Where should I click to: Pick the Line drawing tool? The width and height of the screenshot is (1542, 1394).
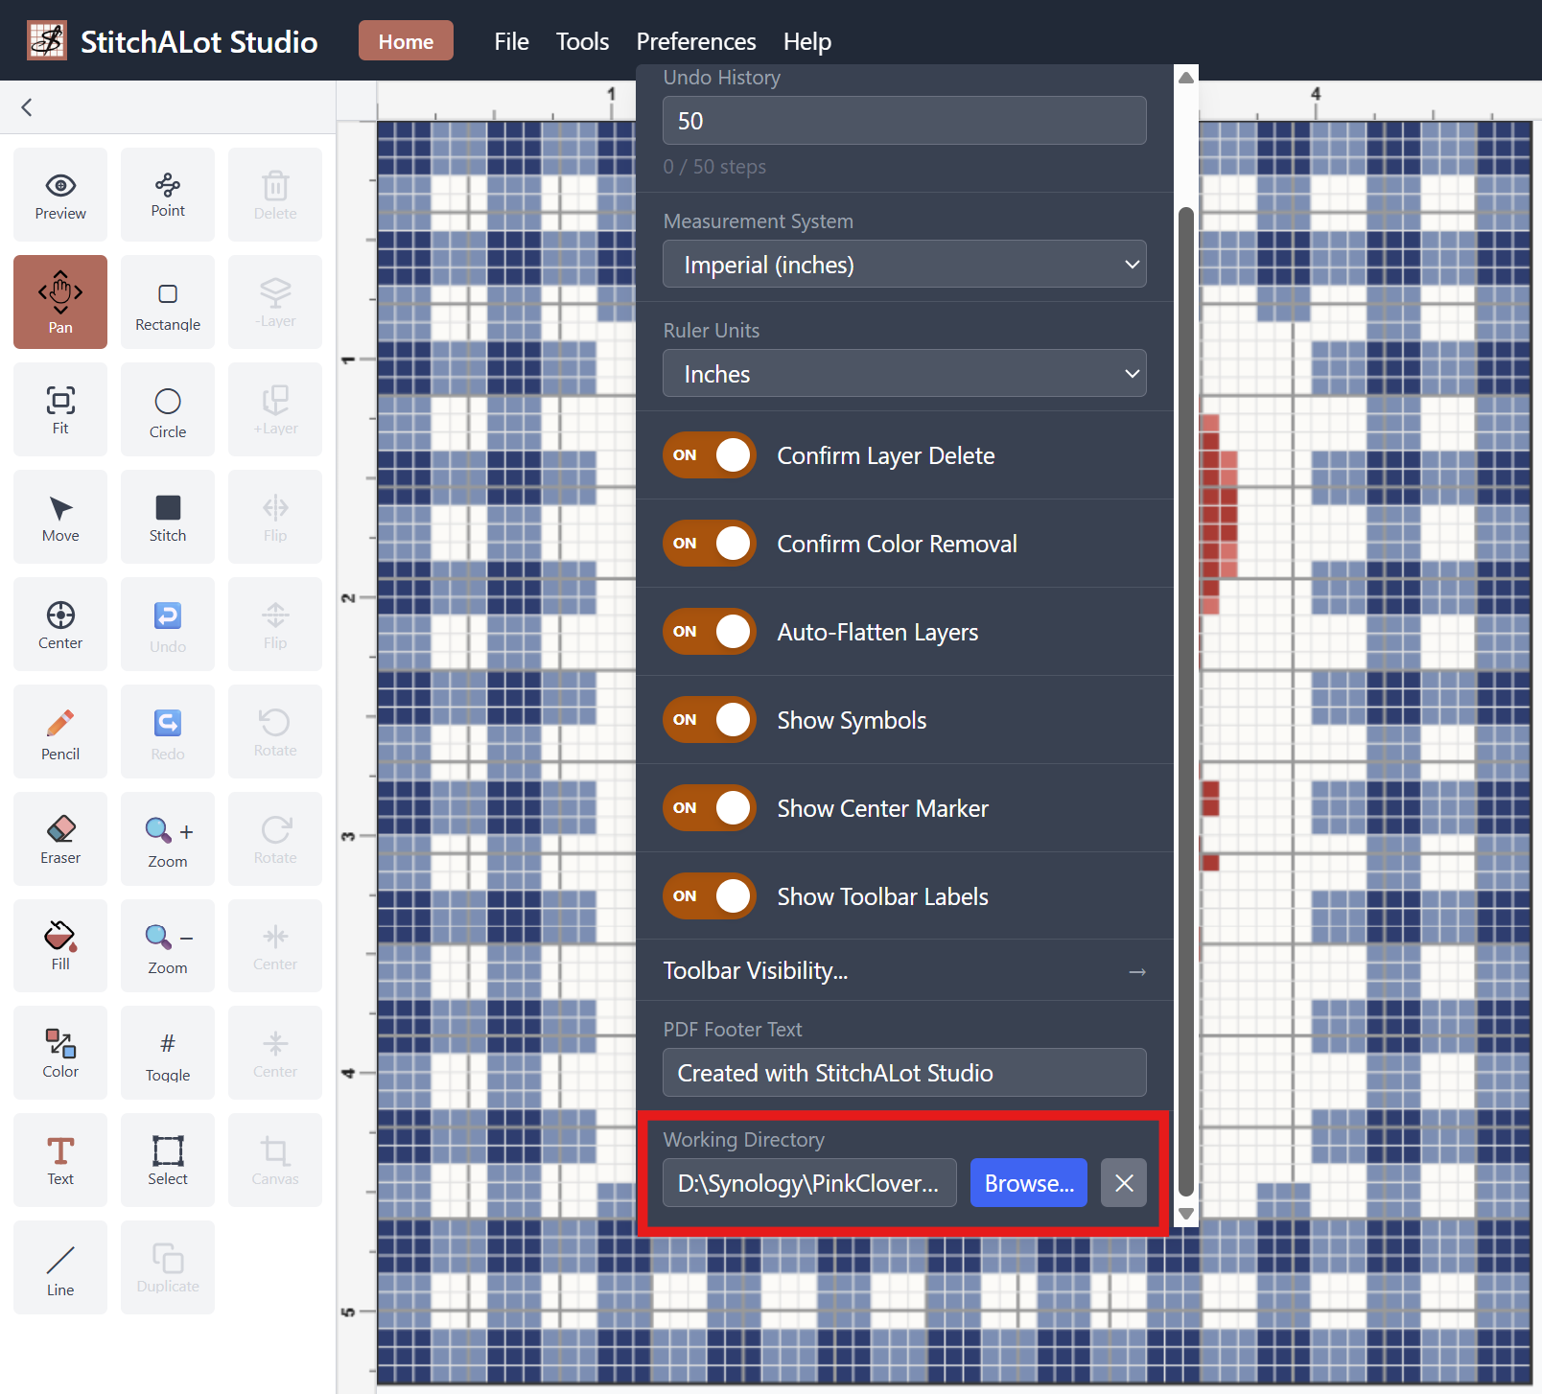60,1267
